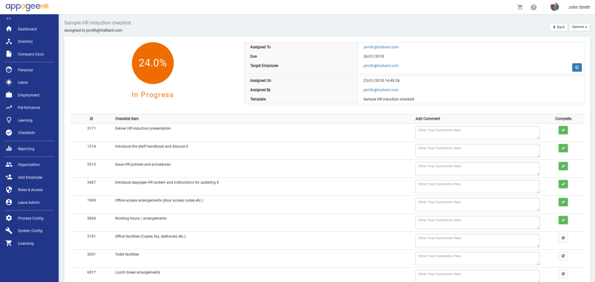The height and width of the screenshot is (282, 595).
Task: Click the Company Docs file icon
Action: (x=9, y=54)
